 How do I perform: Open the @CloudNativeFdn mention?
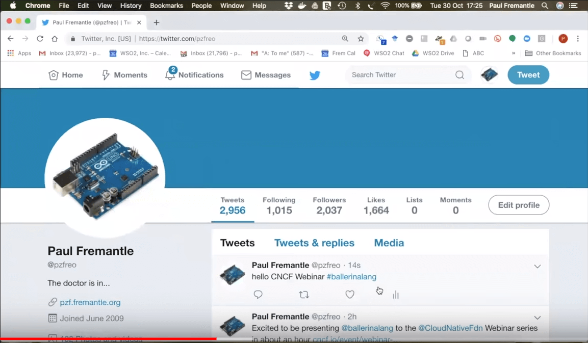[450, 328]
